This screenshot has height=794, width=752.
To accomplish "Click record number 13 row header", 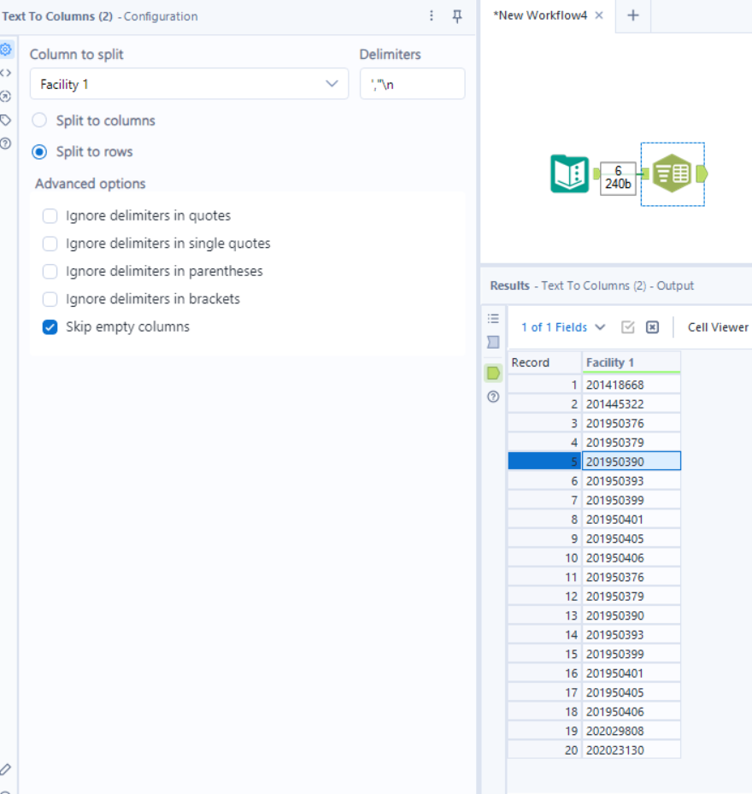I will click(544, 615).
